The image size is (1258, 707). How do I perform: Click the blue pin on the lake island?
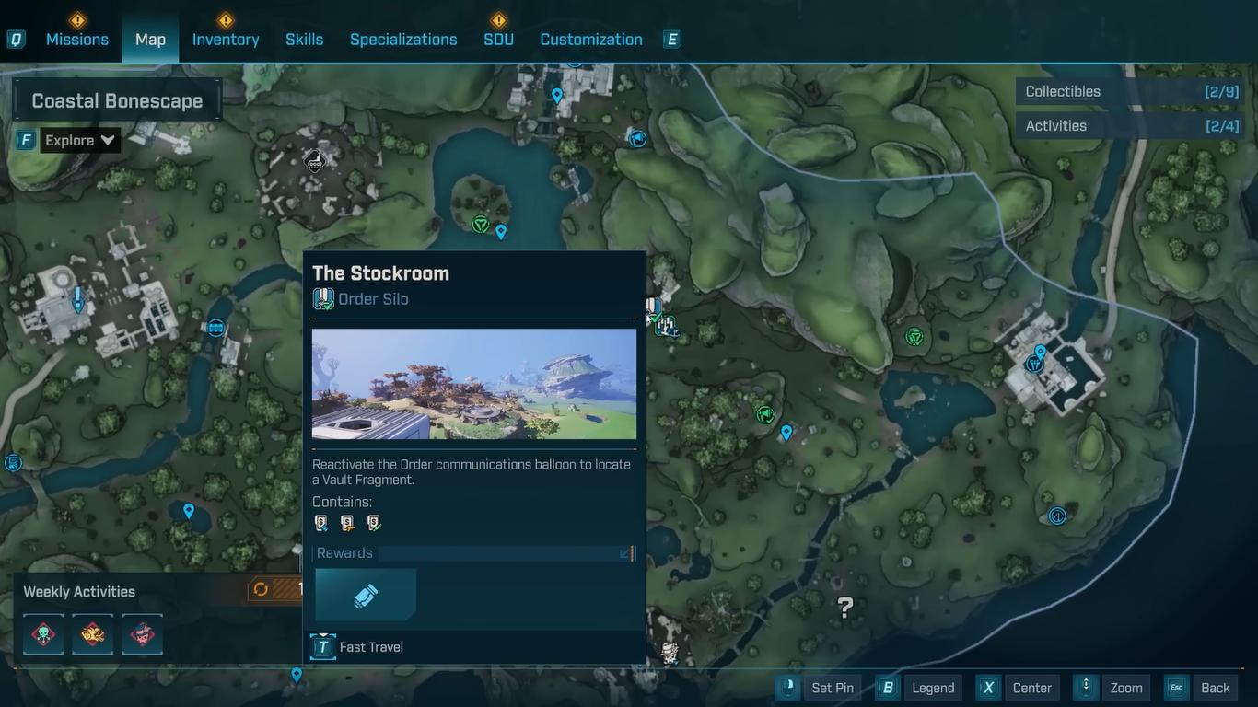coord(501,231)
